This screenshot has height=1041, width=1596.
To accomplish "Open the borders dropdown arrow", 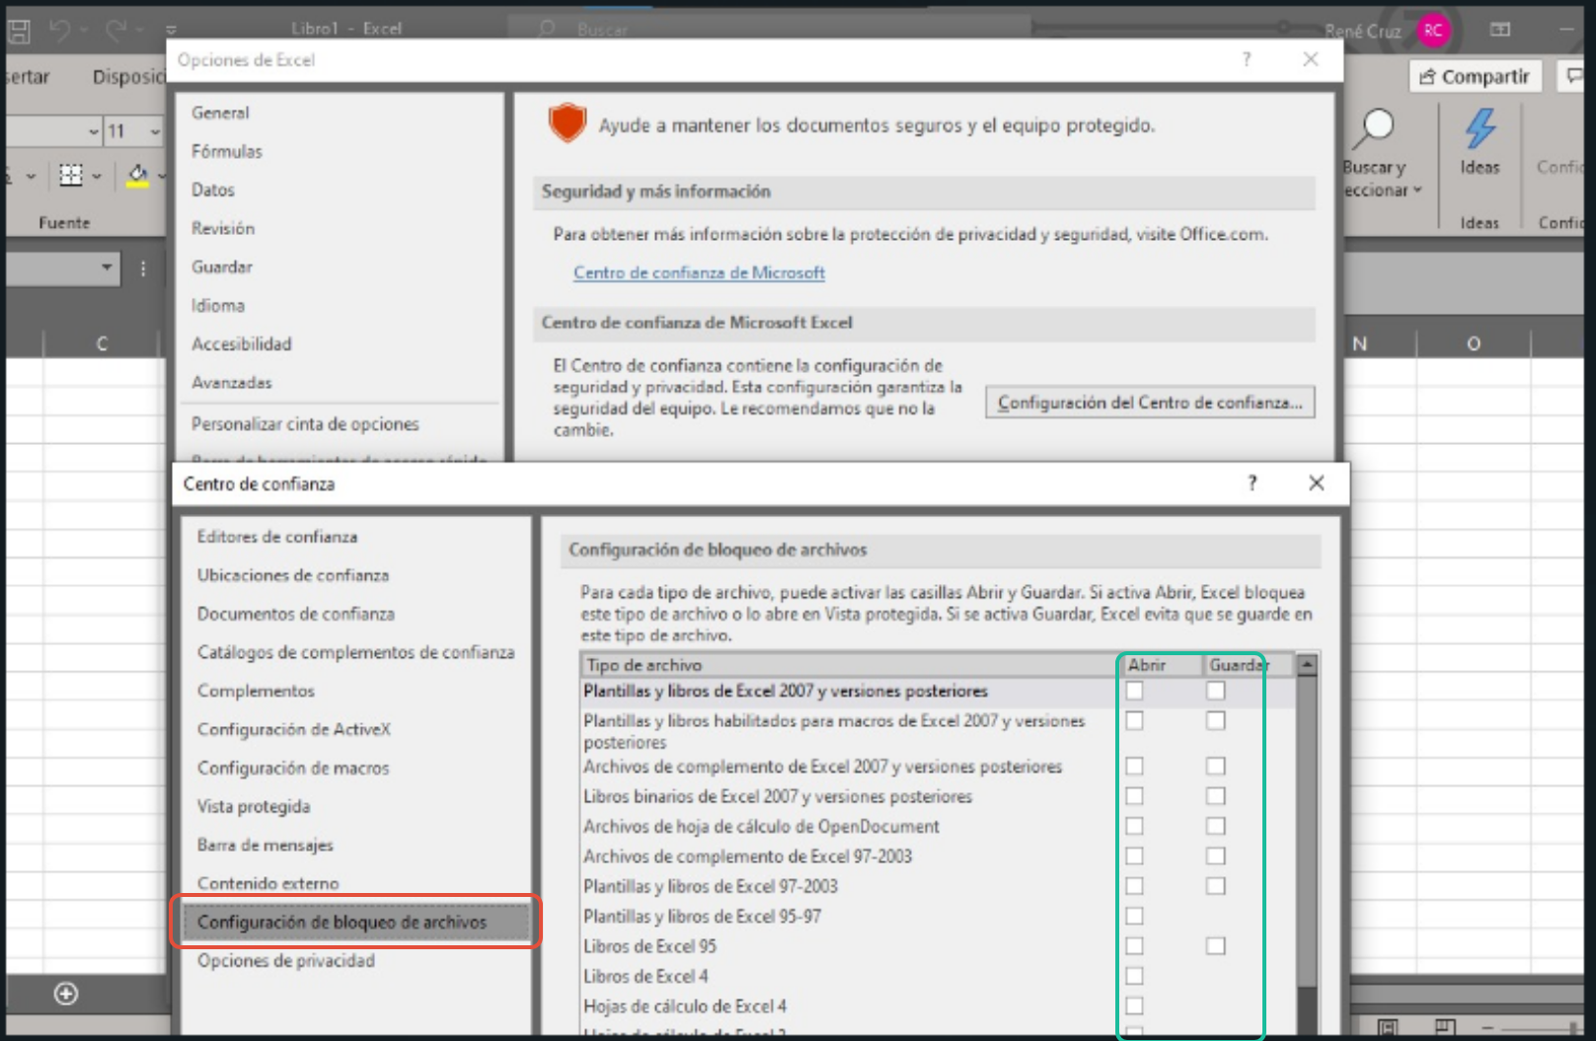I will (x=97, y=177).
